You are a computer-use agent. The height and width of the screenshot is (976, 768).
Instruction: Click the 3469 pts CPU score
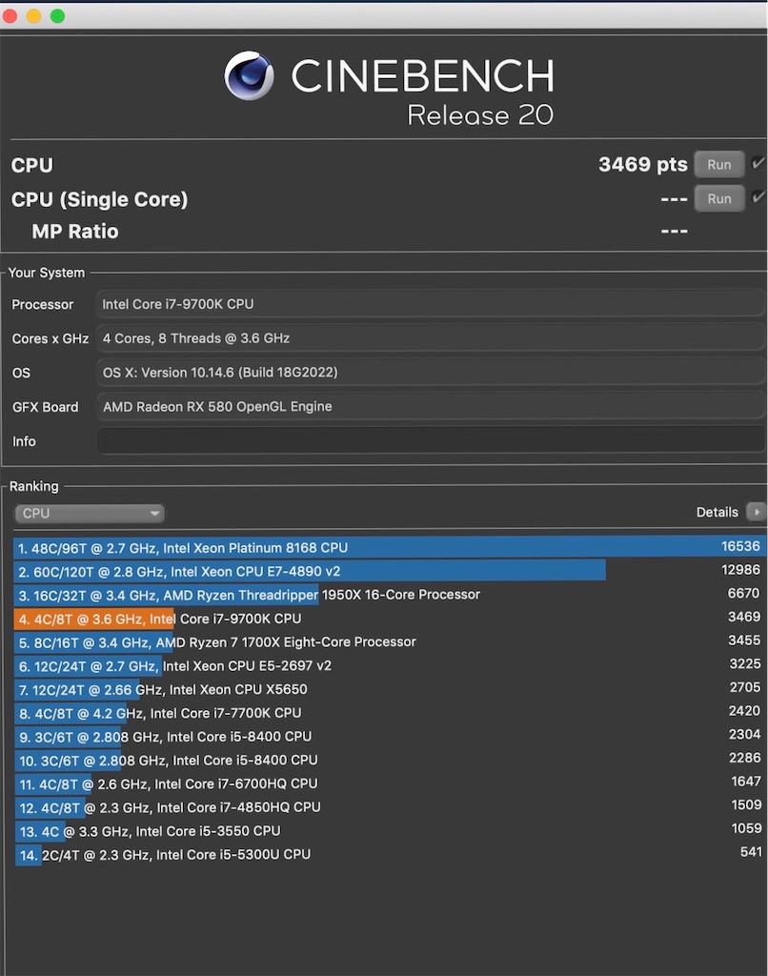coord(643,164)
